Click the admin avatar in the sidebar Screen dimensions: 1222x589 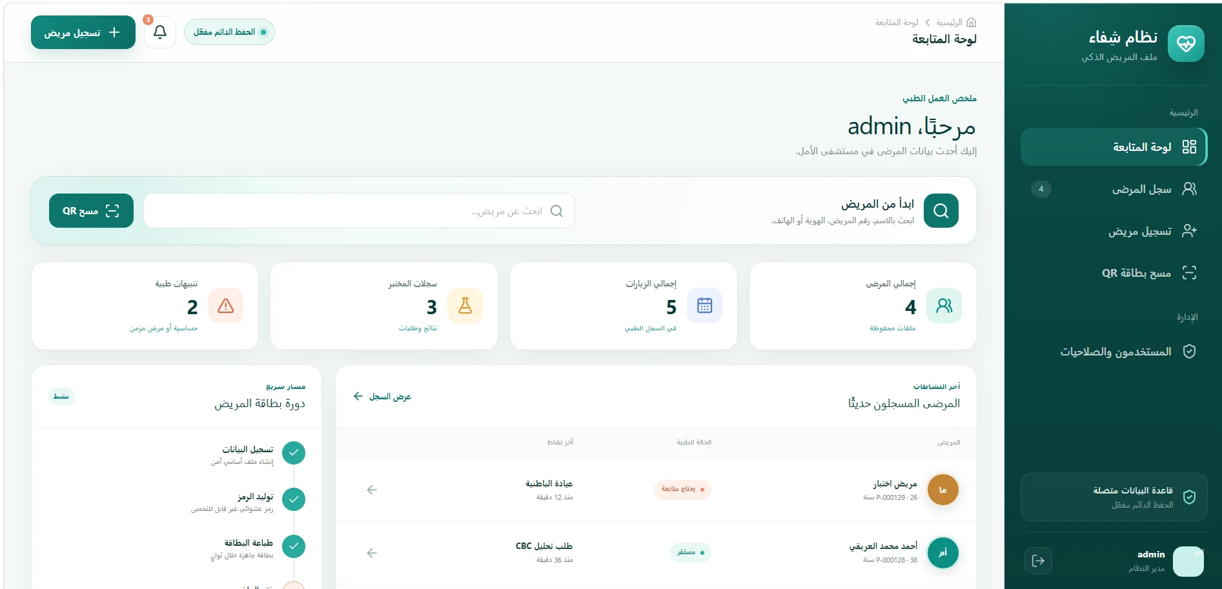[1188, 561]
